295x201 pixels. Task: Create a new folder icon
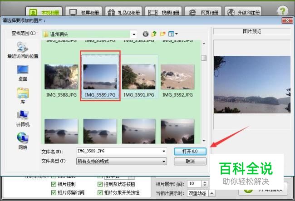(x=162, y=34)
